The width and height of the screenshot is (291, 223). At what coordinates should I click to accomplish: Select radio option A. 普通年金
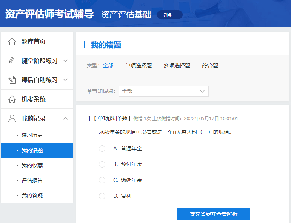click(x=102, y=149)
